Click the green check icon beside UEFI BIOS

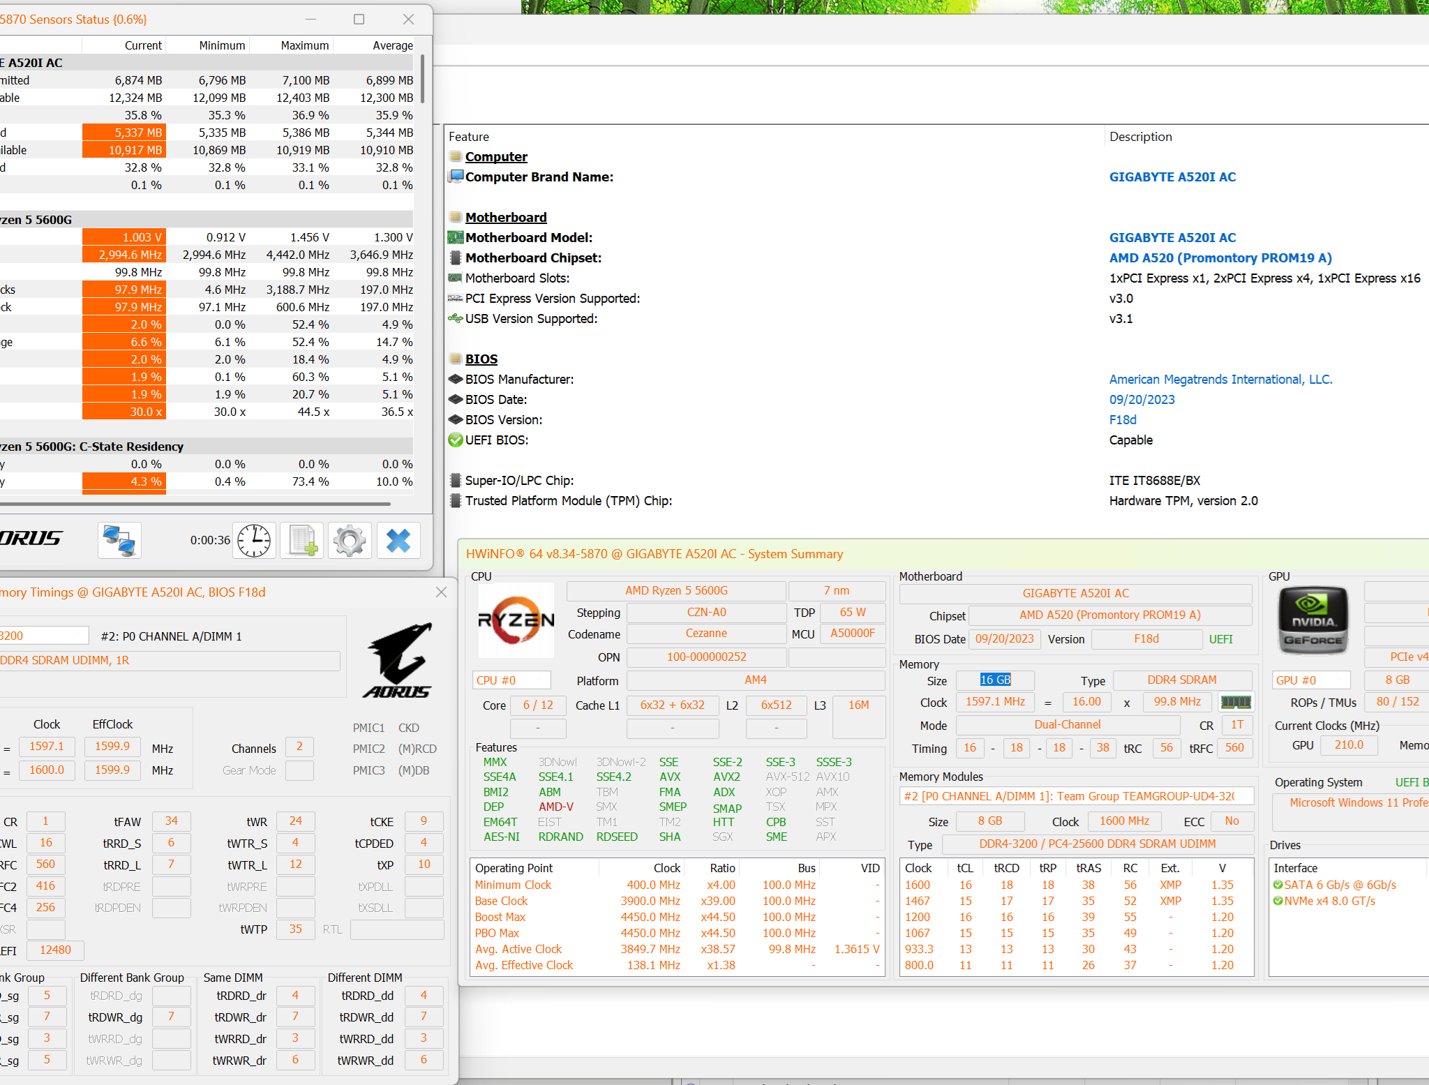[x=455, y=440]
